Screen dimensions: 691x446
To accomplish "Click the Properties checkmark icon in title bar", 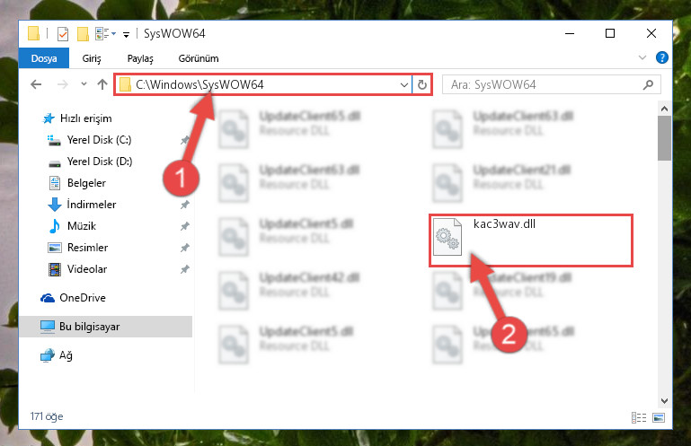I will click(x=63, y=34).
